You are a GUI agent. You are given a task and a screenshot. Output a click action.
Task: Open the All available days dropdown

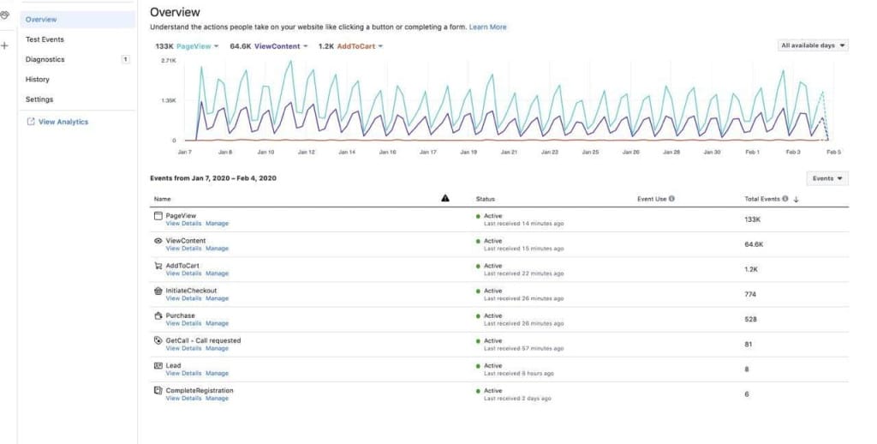click(x=813, y=45)
